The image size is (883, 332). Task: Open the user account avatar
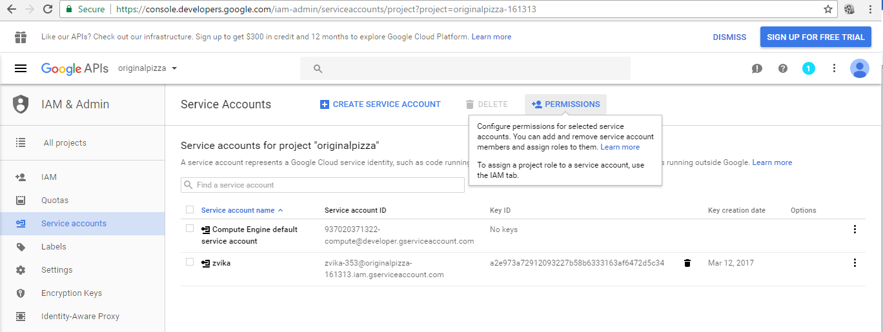tap(860, 68)
